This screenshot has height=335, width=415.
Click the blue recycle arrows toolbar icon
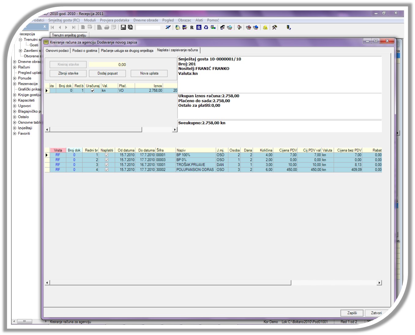(206, 28)
